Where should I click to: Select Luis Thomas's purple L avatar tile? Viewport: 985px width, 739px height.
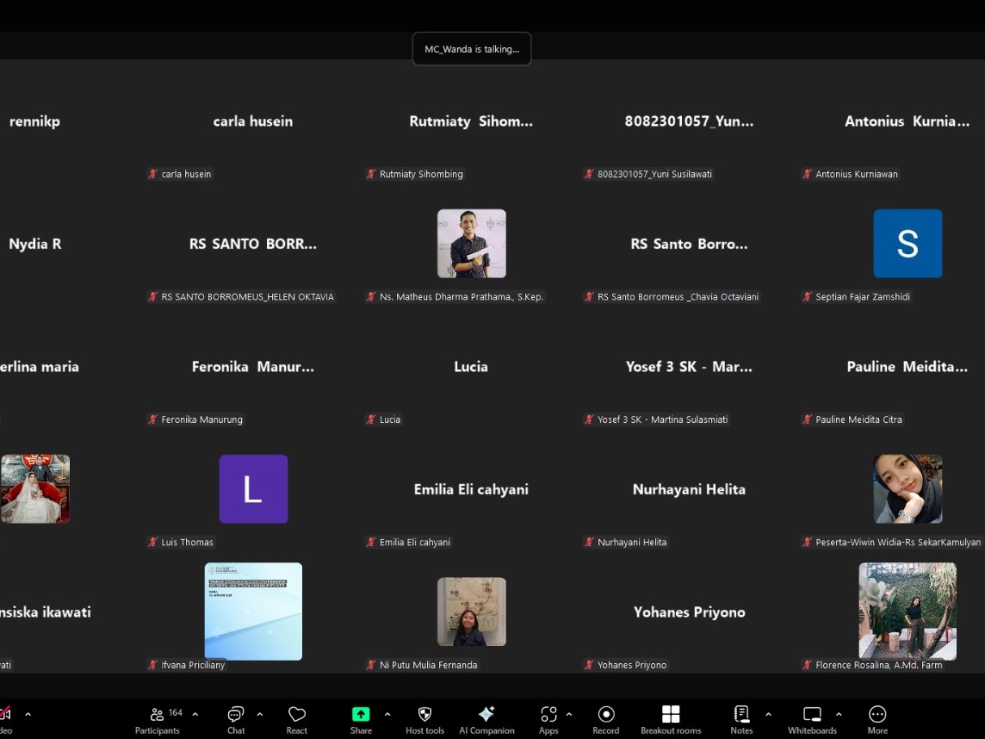coord(253,489)
